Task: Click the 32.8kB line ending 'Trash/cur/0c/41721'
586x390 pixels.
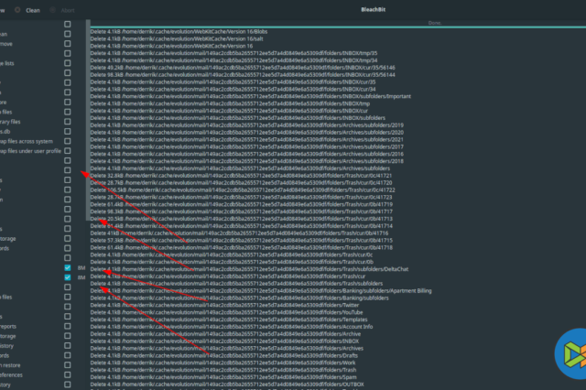Action: point(241,176)
